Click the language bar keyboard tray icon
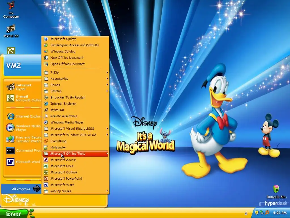The image size is (290, 218). [x=246, y=213]
